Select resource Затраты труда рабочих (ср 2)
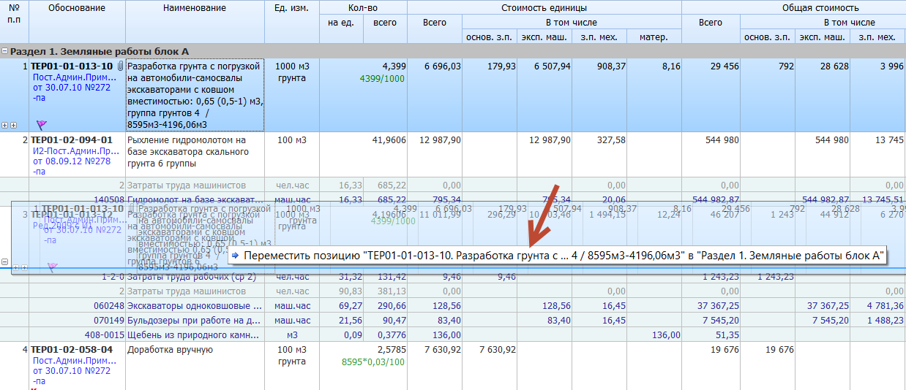906x390 pixels. (x=192, y=277)
